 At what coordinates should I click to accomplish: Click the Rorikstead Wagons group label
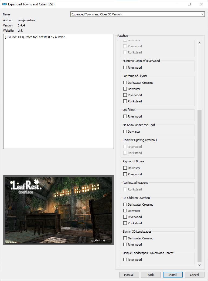point(135,183)
